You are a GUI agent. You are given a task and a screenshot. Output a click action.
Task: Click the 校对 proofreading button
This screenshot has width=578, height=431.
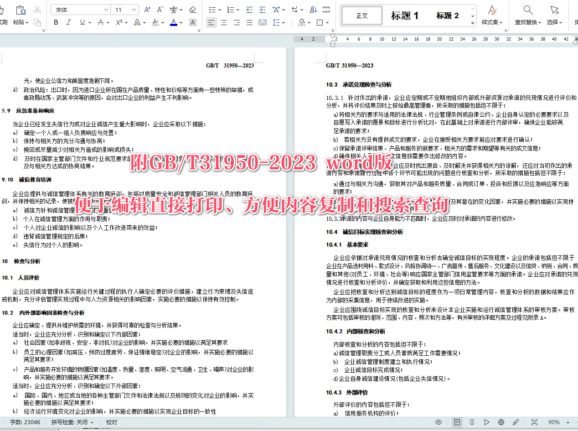tap(111, 422)
